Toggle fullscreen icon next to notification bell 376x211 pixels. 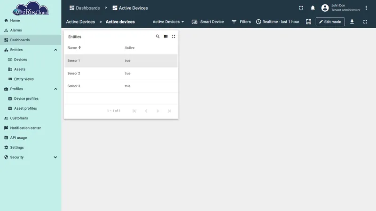301,8
